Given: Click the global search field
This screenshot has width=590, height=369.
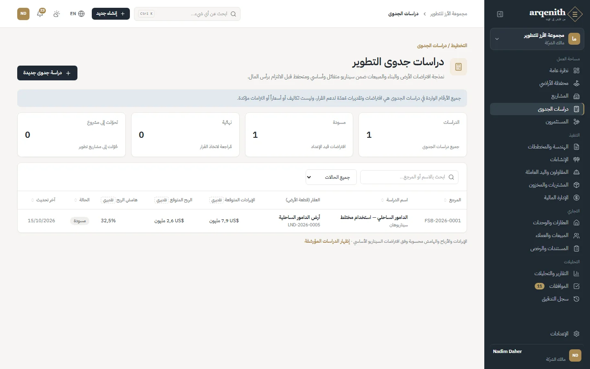Looking at the screenshot, I should click(x=187, y=14).
